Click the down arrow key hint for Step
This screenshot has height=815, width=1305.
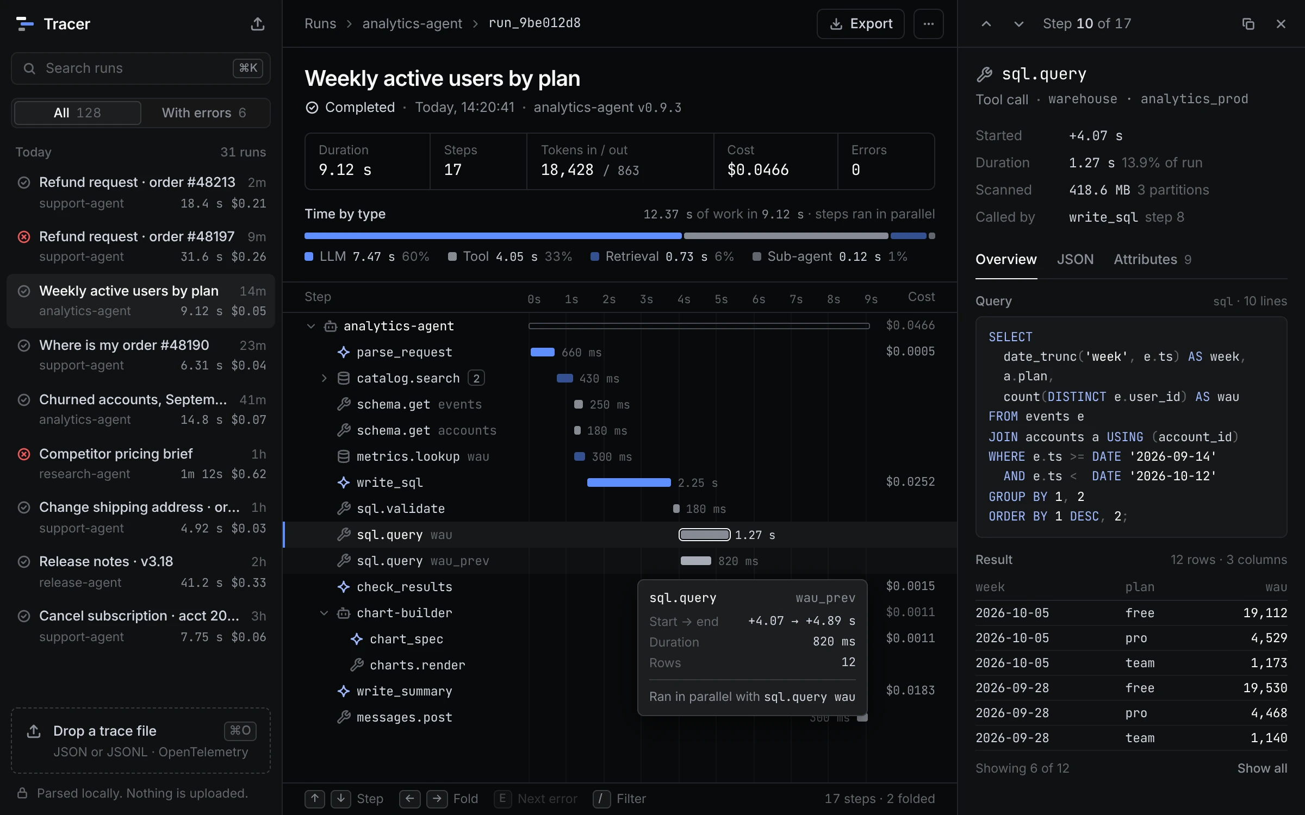point(341,799)
